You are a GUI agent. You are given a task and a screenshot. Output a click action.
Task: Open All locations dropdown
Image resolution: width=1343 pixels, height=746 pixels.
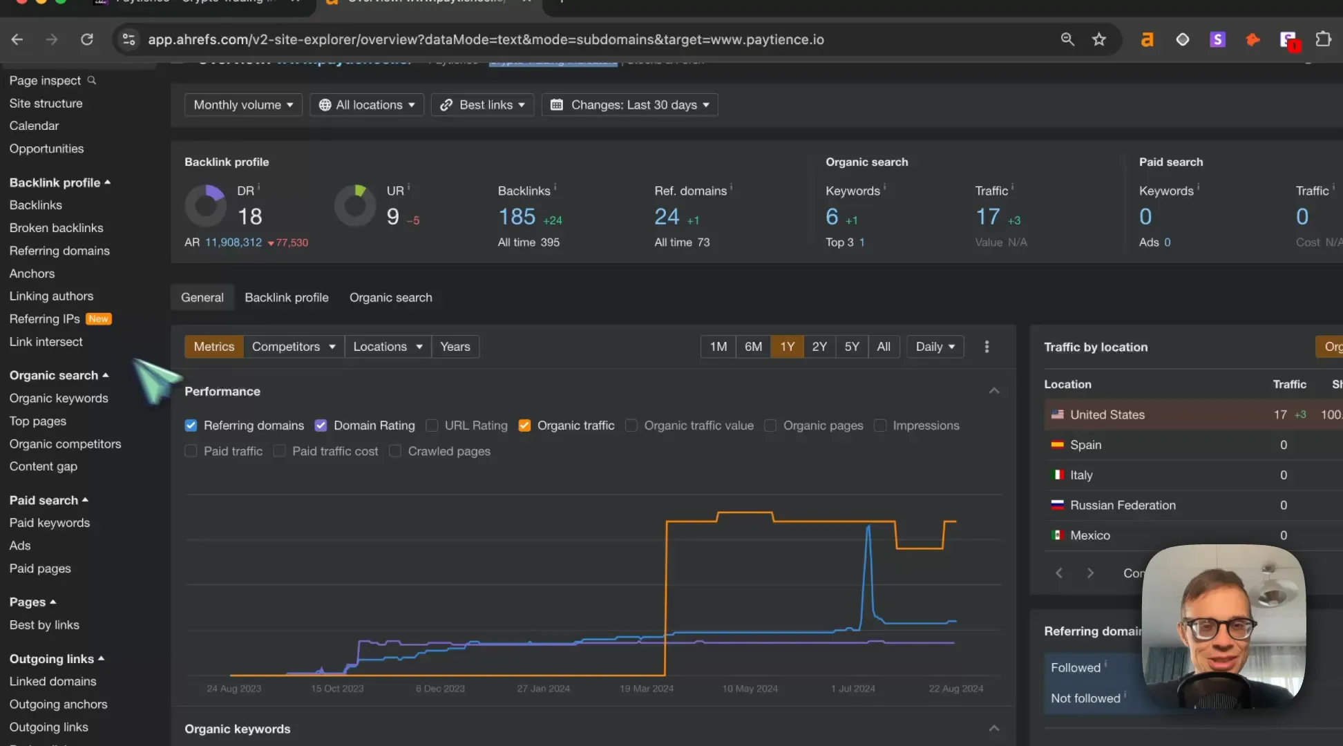(367, 105)
